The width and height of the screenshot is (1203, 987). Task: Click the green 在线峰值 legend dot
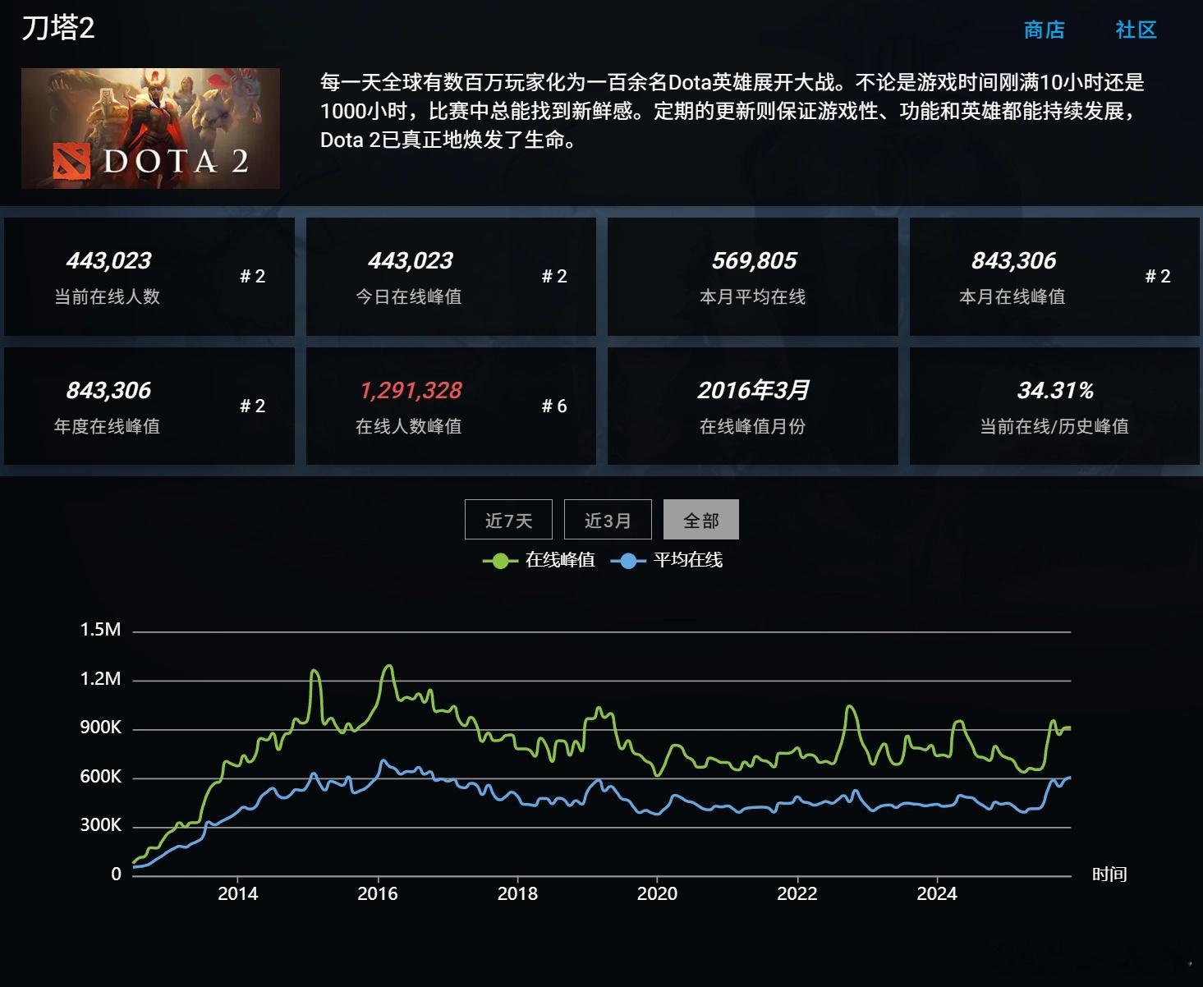(x=498, y=561)
